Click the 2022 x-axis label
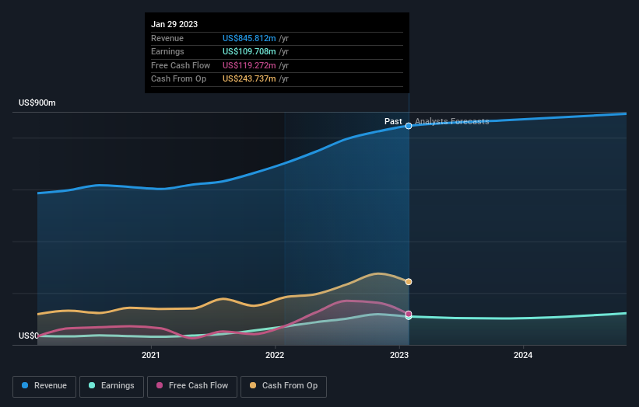The image size is (639, 407). coord(275,355)
